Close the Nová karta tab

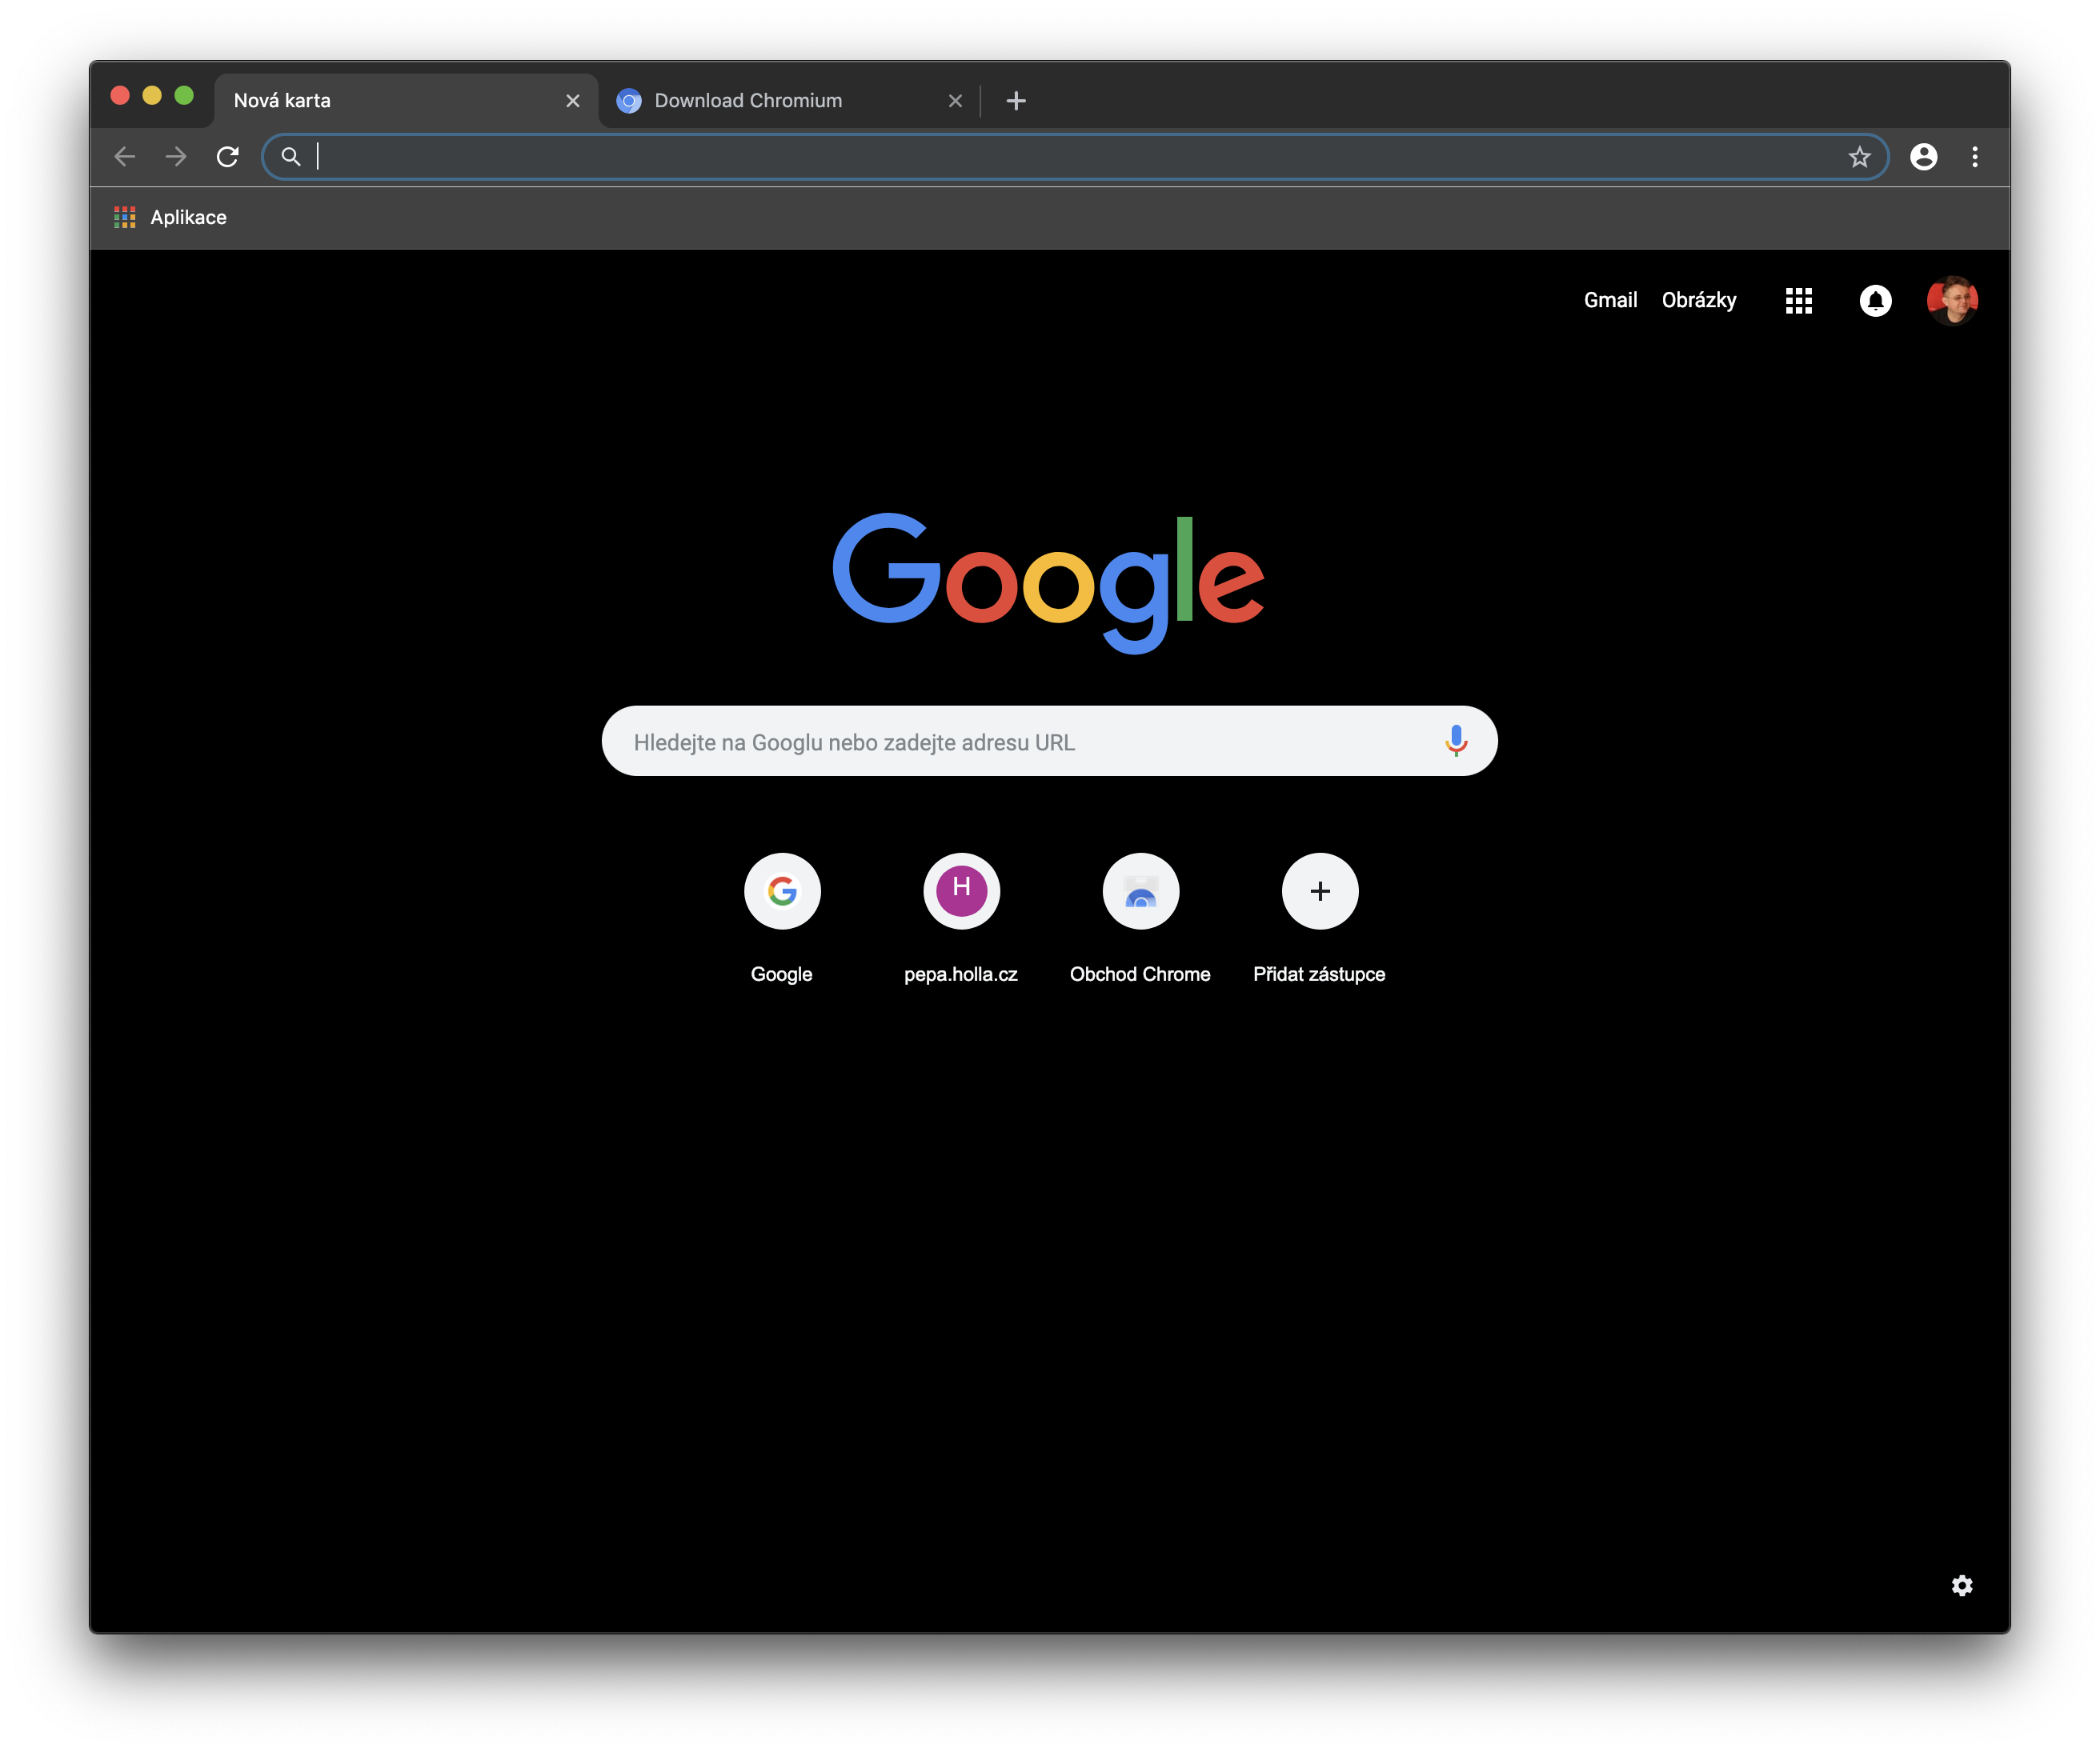(573, 101)
